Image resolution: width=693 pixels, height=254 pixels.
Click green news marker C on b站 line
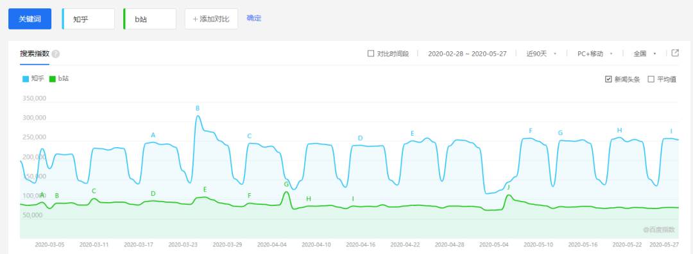click(94, 191)
